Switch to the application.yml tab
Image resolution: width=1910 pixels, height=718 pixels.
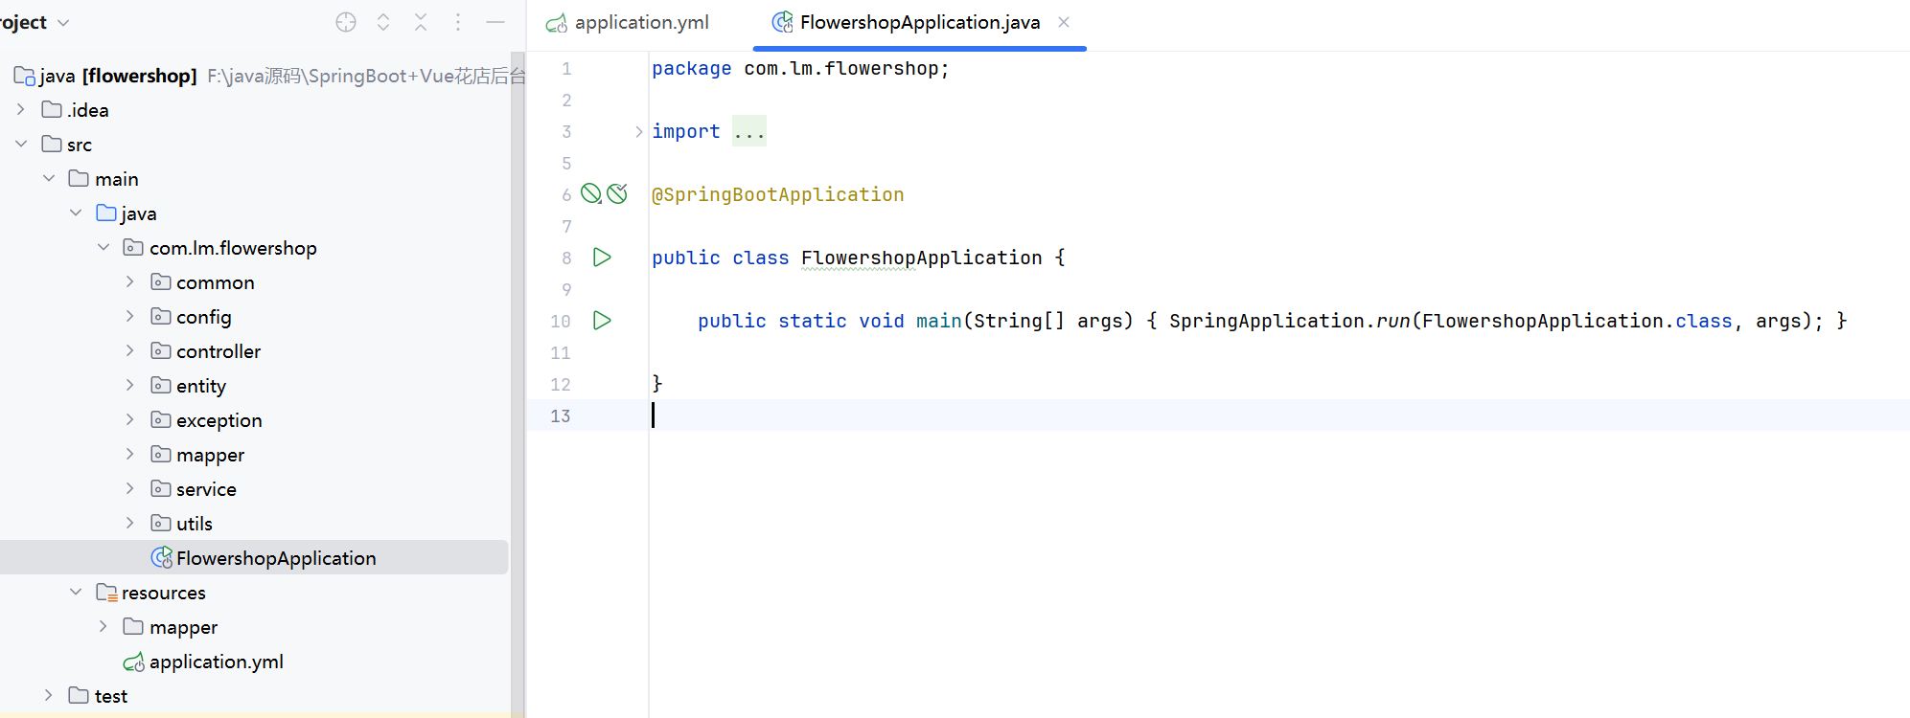[x=628, y=22]
